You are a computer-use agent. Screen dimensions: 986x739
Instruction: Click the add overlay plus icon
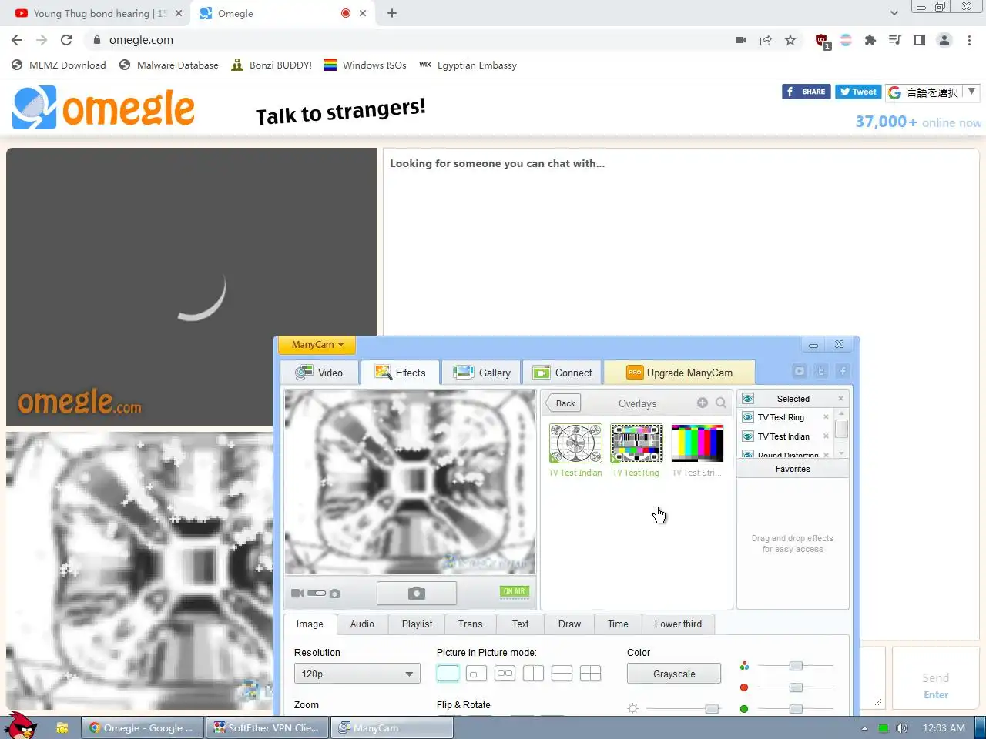703,403
